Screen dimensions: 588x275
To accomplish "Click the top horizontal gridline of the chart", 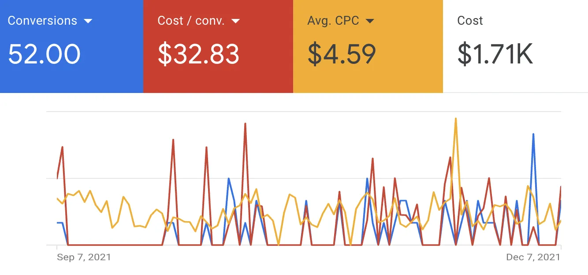I will click(304, 112).
